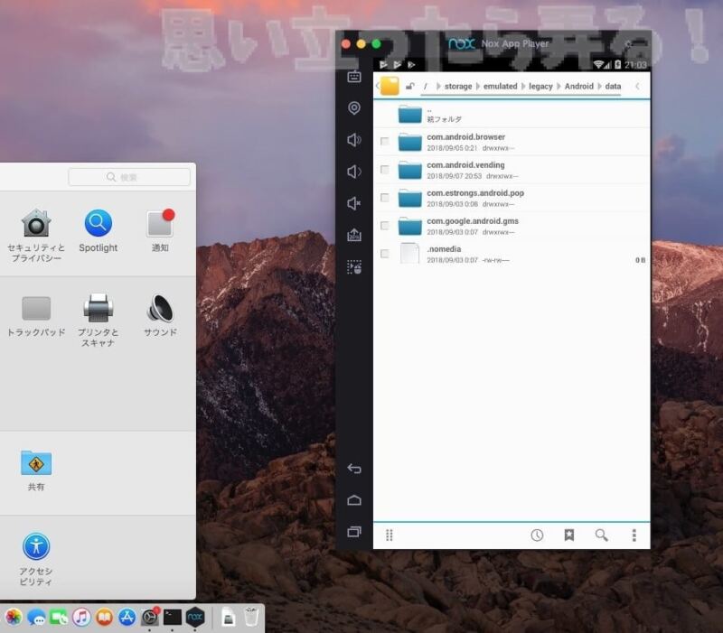Open the parent folder '..' entry
723x633 pixels.
[512, 115]
